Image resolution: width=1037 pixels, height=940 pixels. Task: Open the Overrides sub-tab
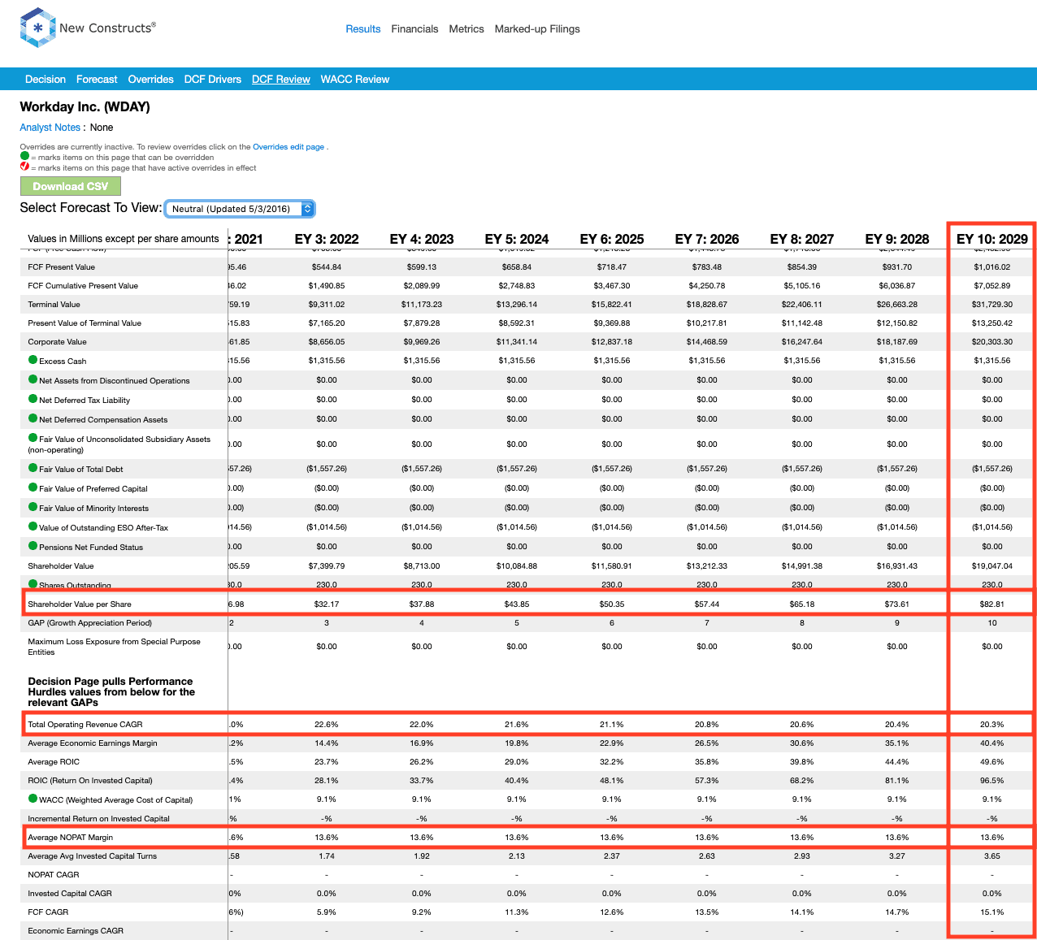tap(151, 79)
